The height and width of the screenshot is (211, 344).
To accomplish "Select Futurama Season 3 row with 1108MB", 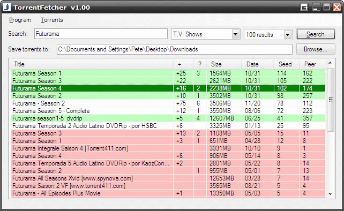I will 168,133.
